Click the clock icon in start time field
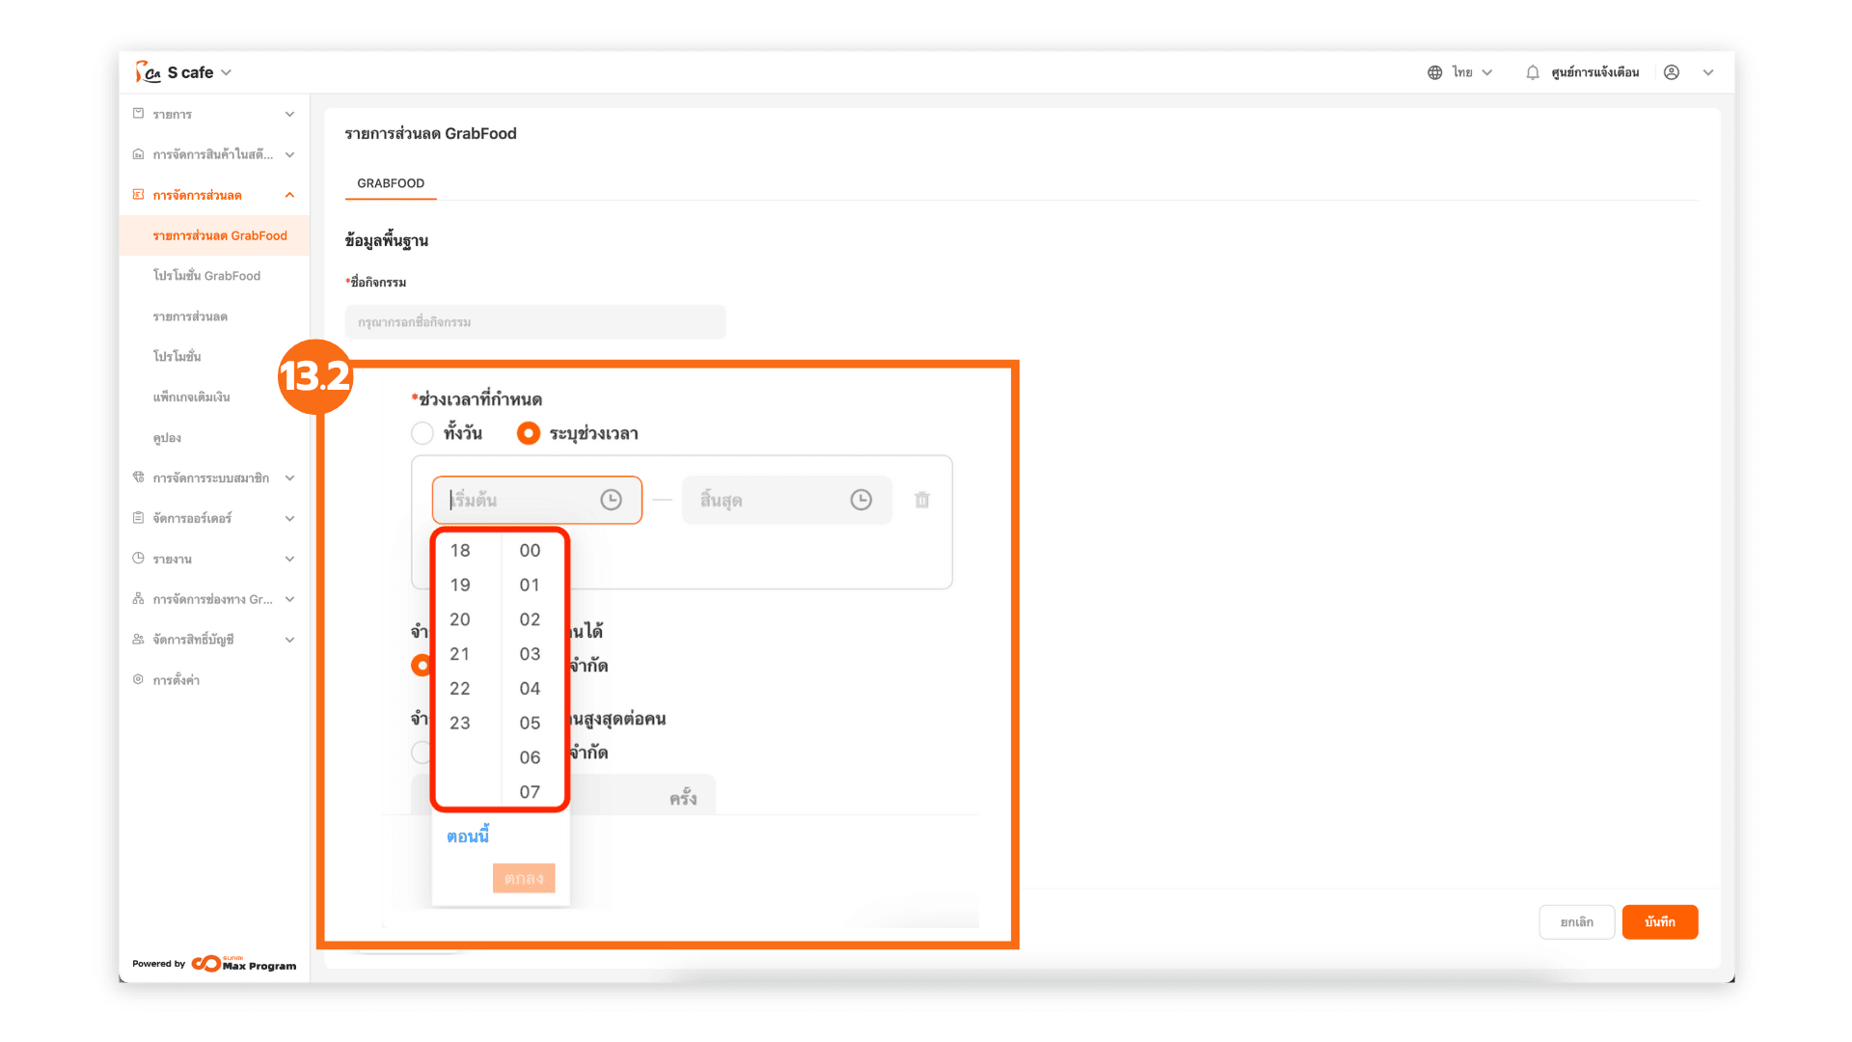 click(611, 500)
